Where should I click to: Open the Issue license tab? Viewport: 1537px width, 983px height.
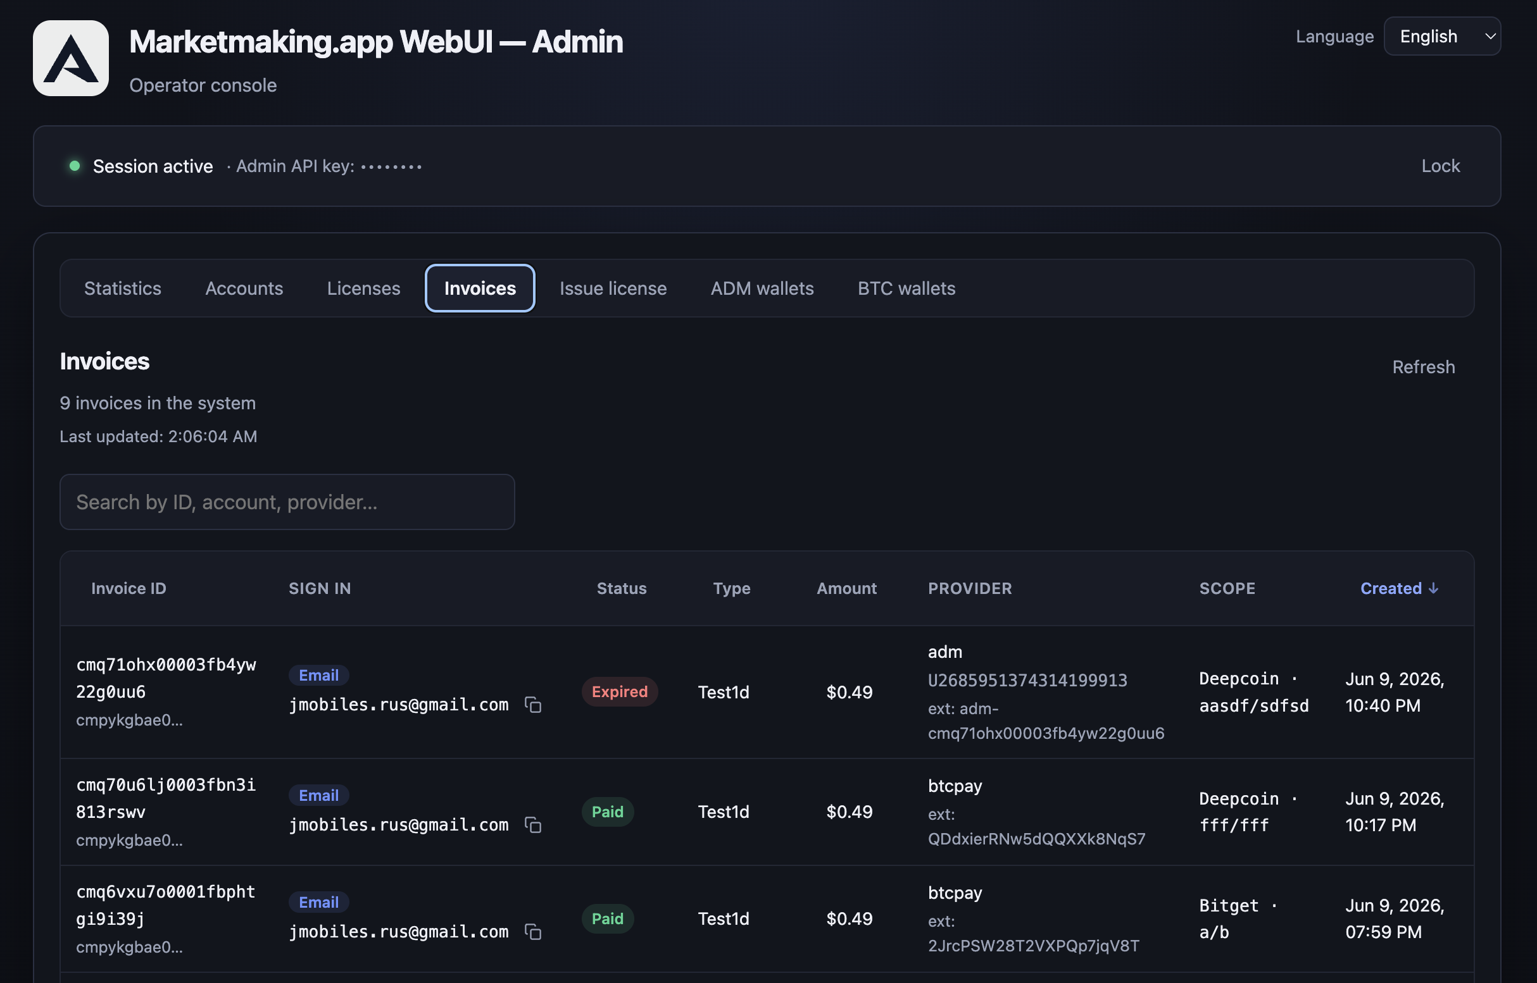click(613, 288)
